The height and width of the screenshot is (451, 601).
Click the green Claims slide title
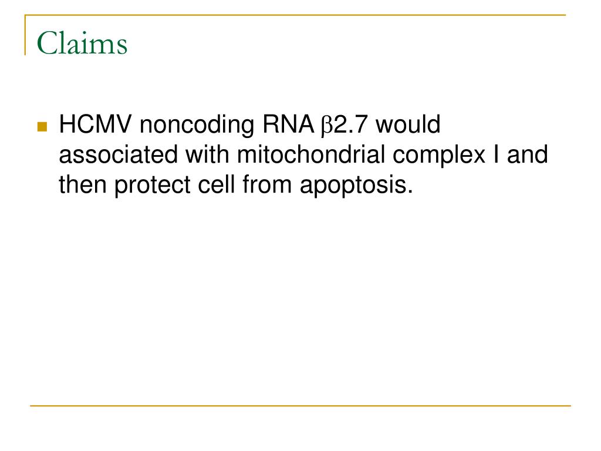click(82, 43)
